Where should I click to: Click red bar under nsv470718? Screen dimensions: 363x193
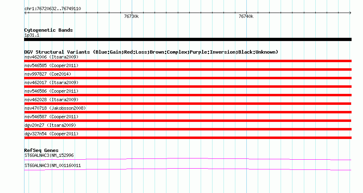click(188, 112)
